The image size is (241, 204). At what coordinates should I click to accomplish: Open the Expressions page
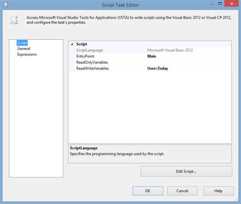(x=27, y=54)
